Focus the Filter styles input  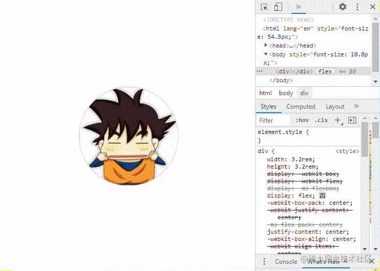[273, 121]
